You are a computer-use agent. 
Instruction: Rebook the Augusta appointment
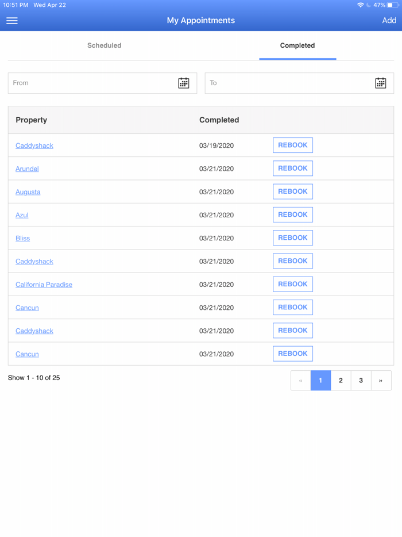293,191
